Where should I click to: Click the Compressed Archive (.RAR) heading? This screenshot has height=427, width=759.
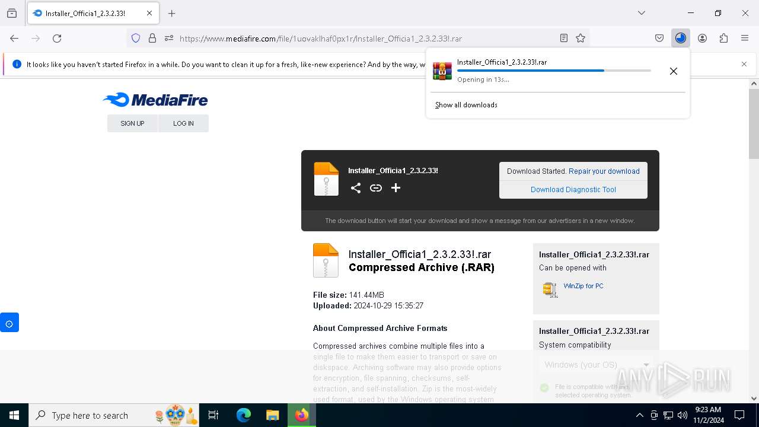422,267
